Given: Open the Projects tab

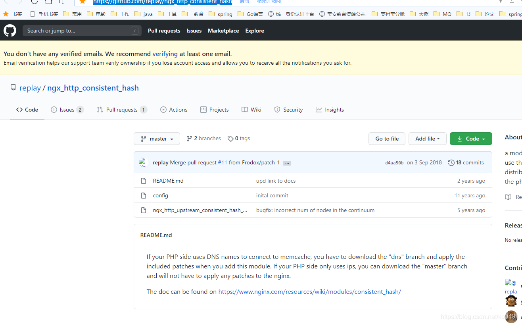Looking at the screenshot, I should (215, 110).
